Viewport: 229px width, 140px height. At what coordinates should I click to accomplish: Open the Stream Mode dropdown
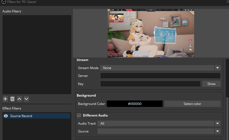click(160, 68)
